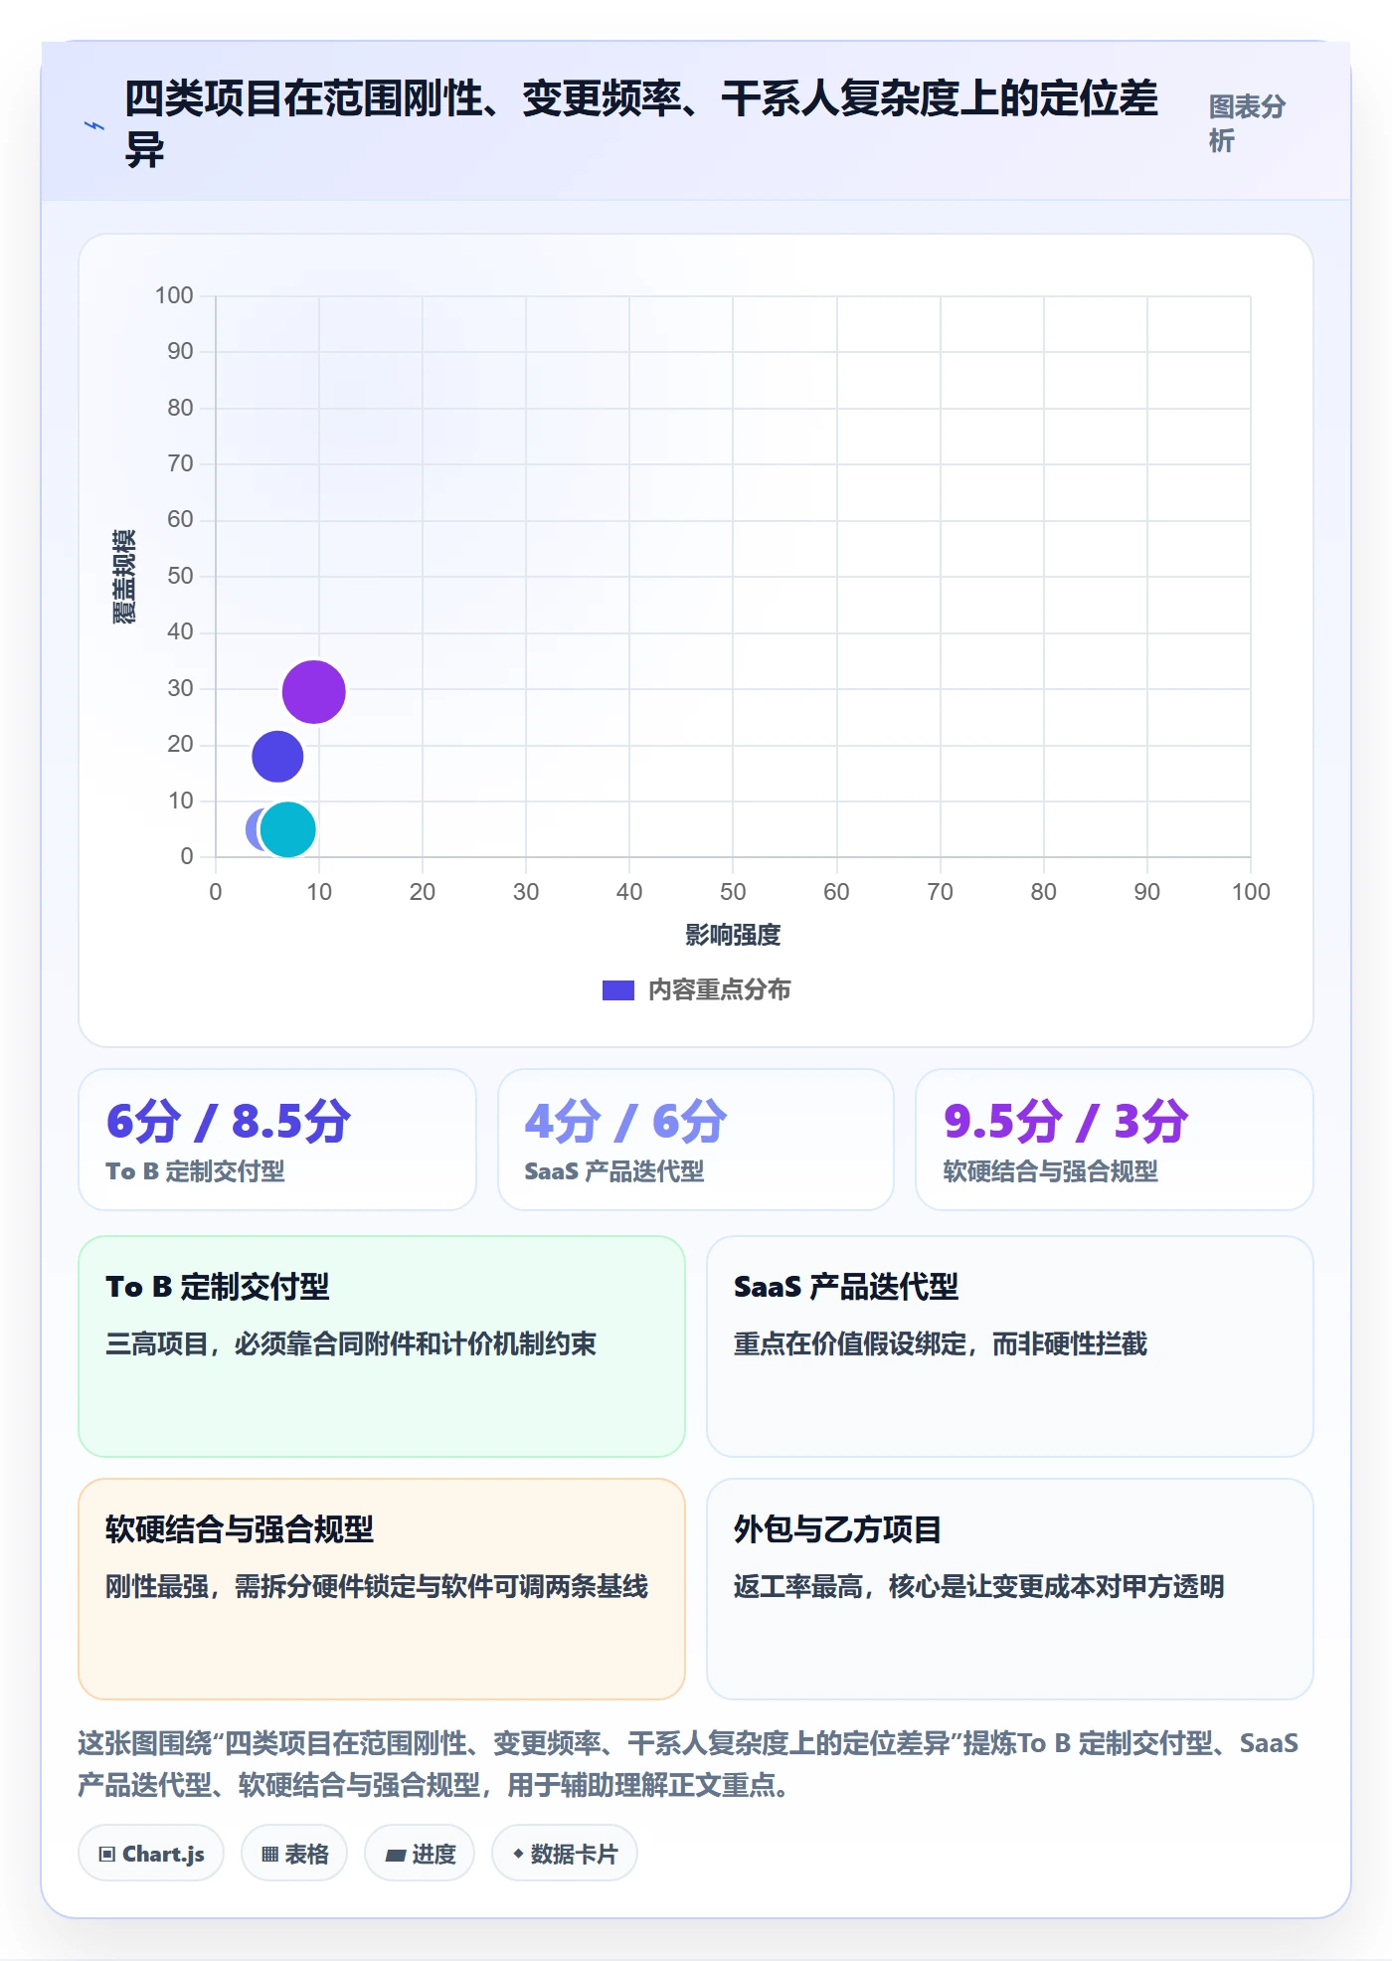Viewport: 1392px width, 1961px height.
Task: Click the lightning bolt icon in the header
Action: pyautogui.click(x=94, y=125)
